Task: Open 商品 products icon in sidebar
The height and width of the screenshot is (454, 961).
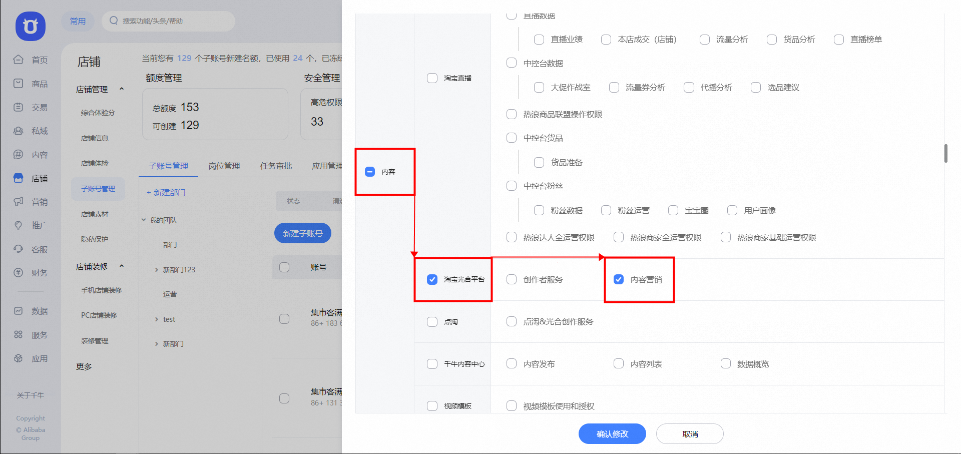Action: pos(19,83)
